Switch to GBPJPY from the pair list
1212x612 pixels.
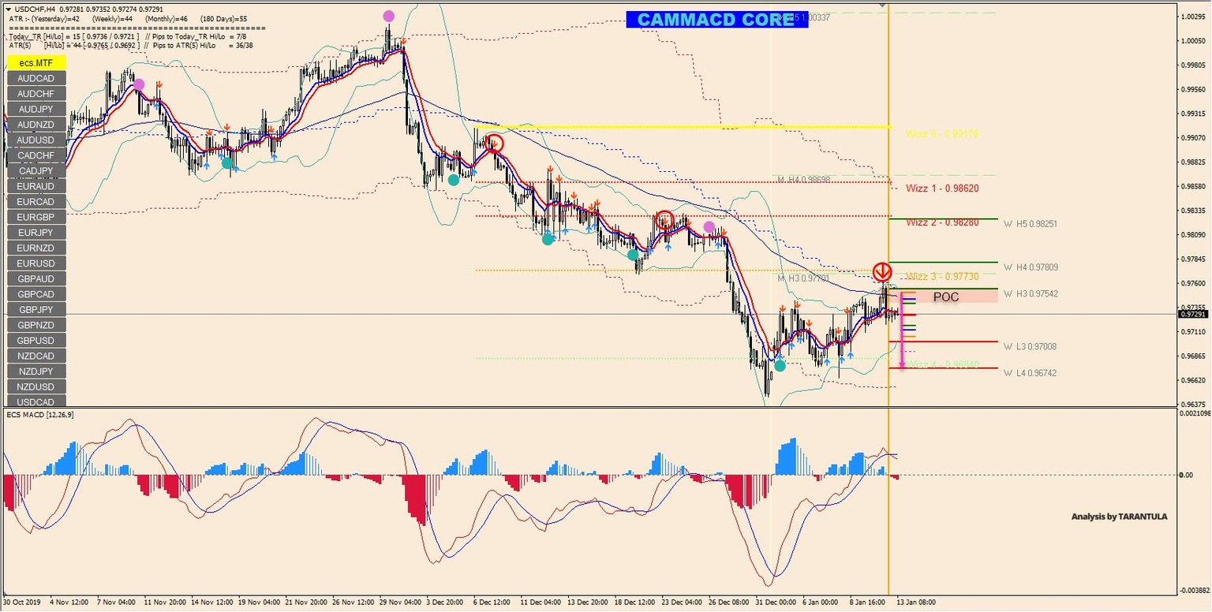pyautogui.click(x=36, y=309)
